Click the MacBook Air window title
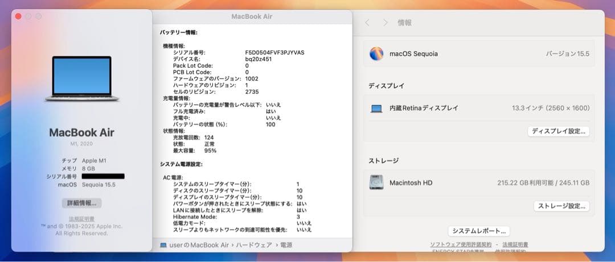The width and height of the screenshot is (615, 262). [x=252, y=16]
